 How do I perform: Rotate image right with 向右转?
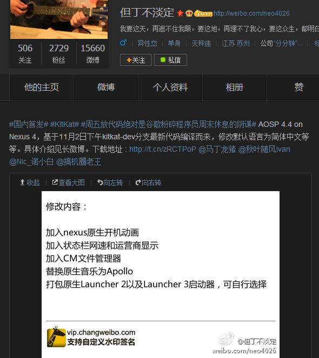[148, 183]
